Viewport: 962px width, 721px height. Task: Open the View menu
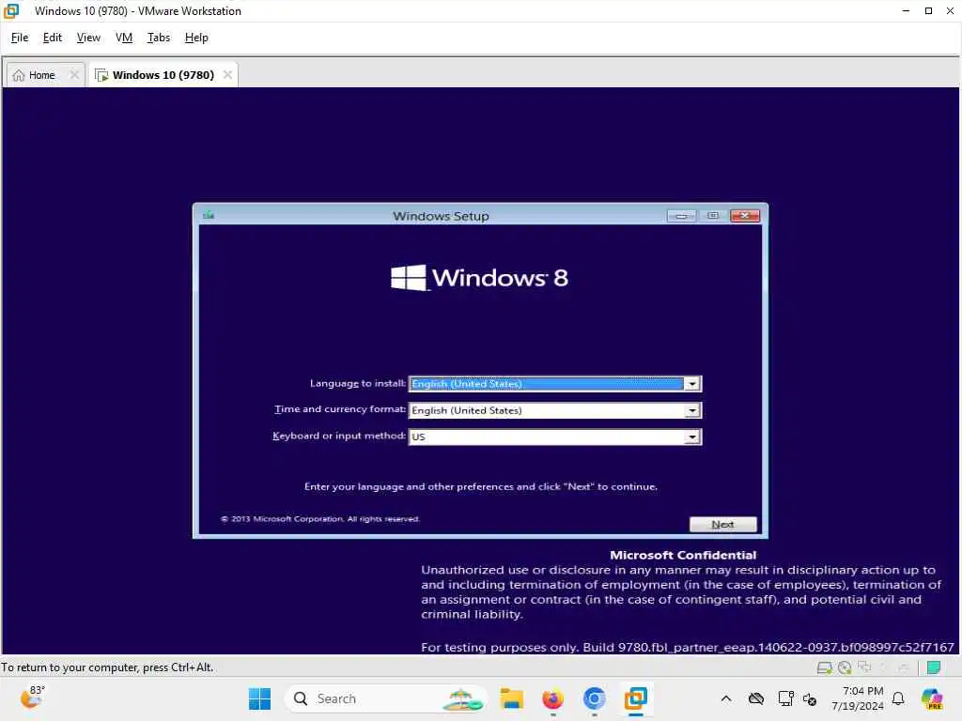88,38
